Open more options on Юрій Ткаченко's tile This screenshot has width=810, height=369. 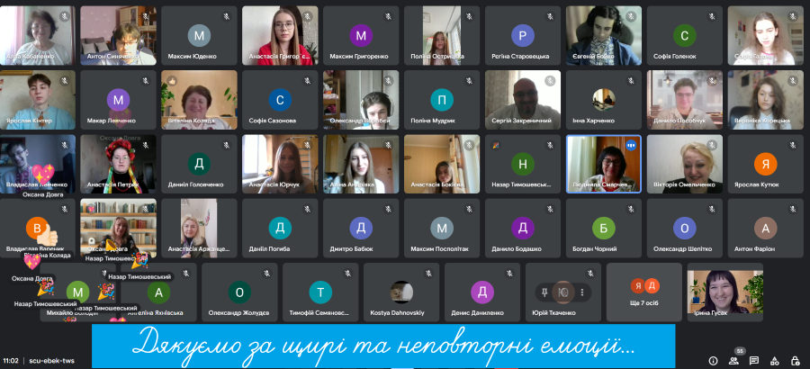[582, 292]
